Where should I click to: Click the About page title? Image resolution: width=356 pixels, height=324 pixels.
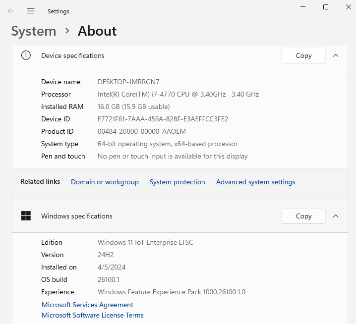click(x=97, y=31)
